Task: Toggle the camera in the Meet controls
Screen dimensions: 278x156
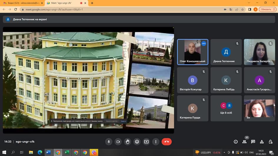Action: coord(118,142)
